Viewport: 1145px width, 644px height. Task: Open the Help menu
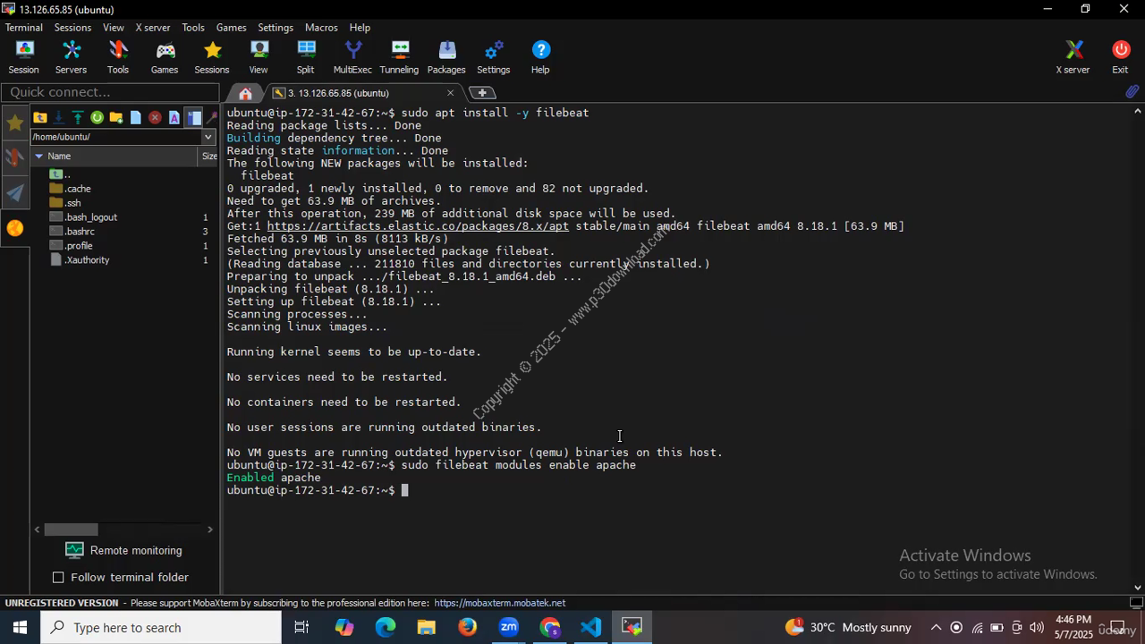360,28
